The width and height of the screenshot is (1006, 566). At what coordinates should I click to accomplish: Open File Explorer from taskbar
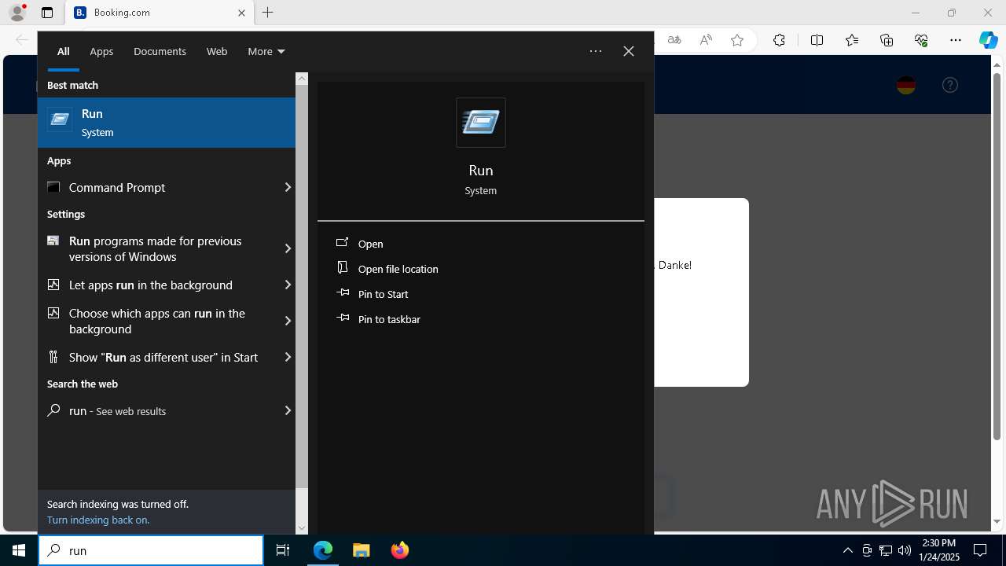pyautogui.click(x=361, y=550)
